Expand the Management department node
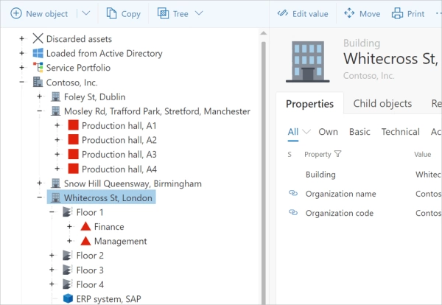This screenshot has width=442, height=305. coord(70,241)
